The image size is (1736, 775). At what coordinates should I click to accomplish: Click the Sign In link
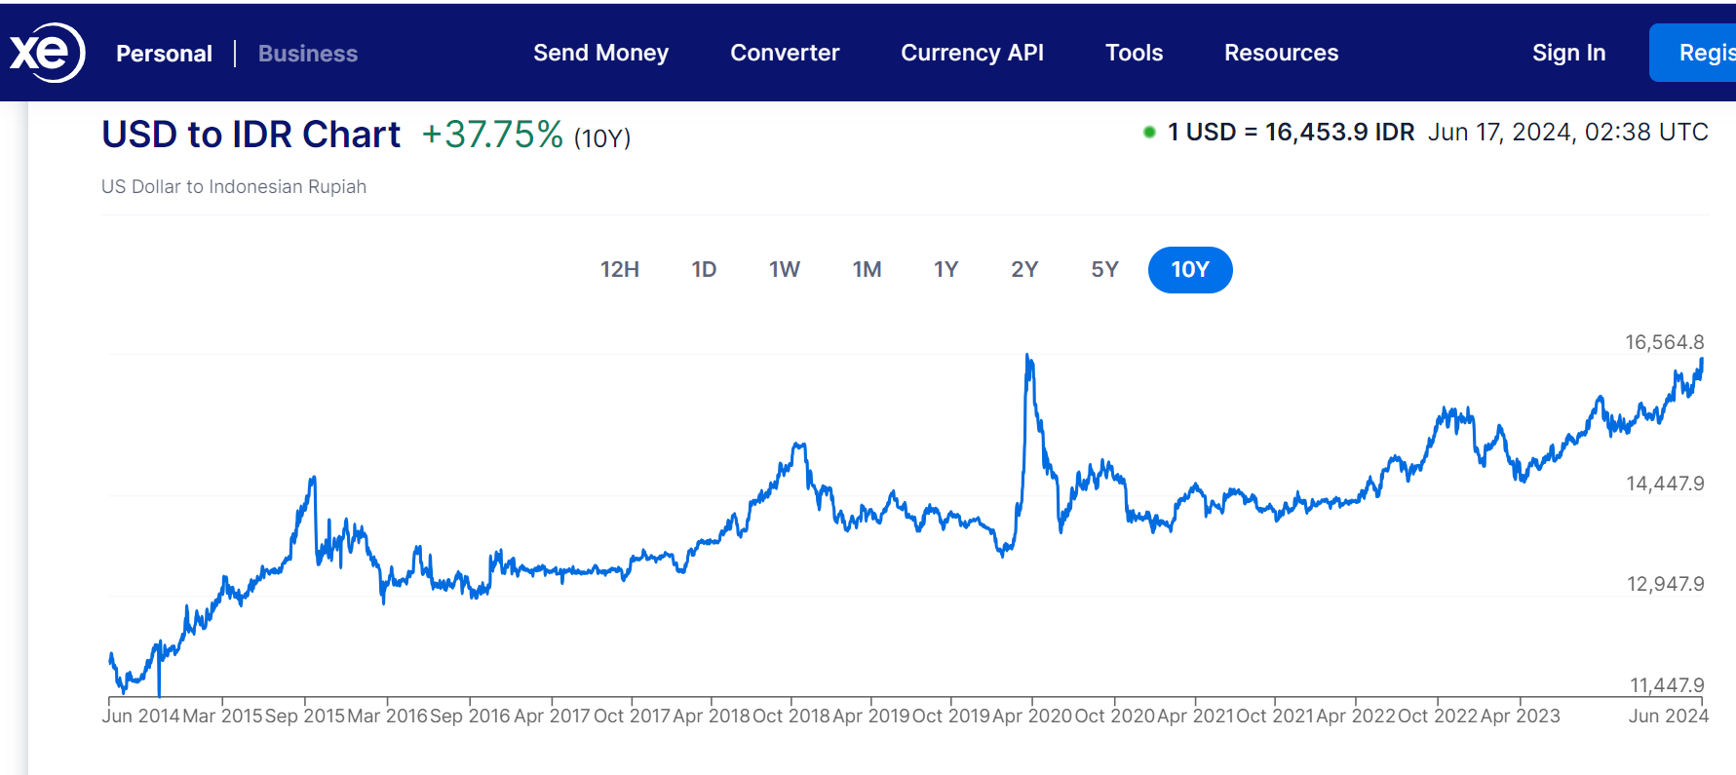(1568, 53)
